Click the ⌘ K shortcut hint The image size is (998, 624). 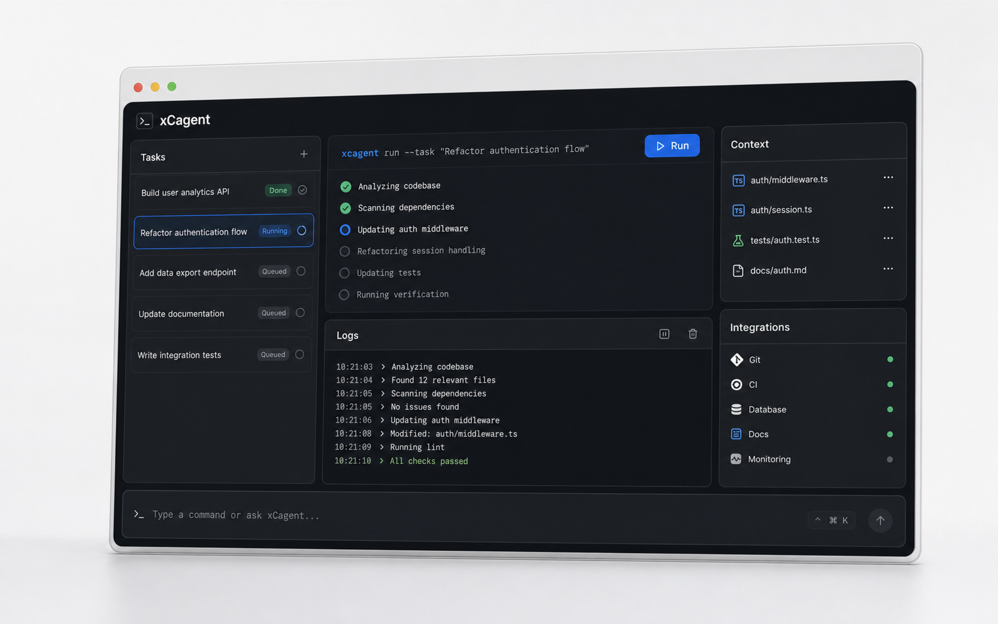831,520
